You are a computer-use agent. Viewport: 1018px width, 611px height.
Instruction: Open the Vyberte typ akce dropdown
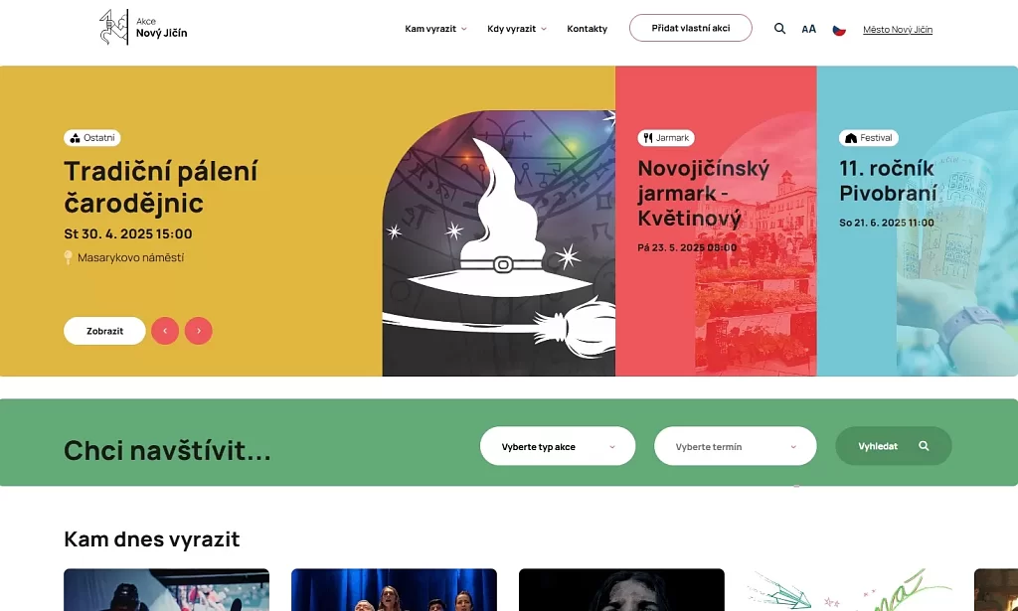tap(558, 446)
